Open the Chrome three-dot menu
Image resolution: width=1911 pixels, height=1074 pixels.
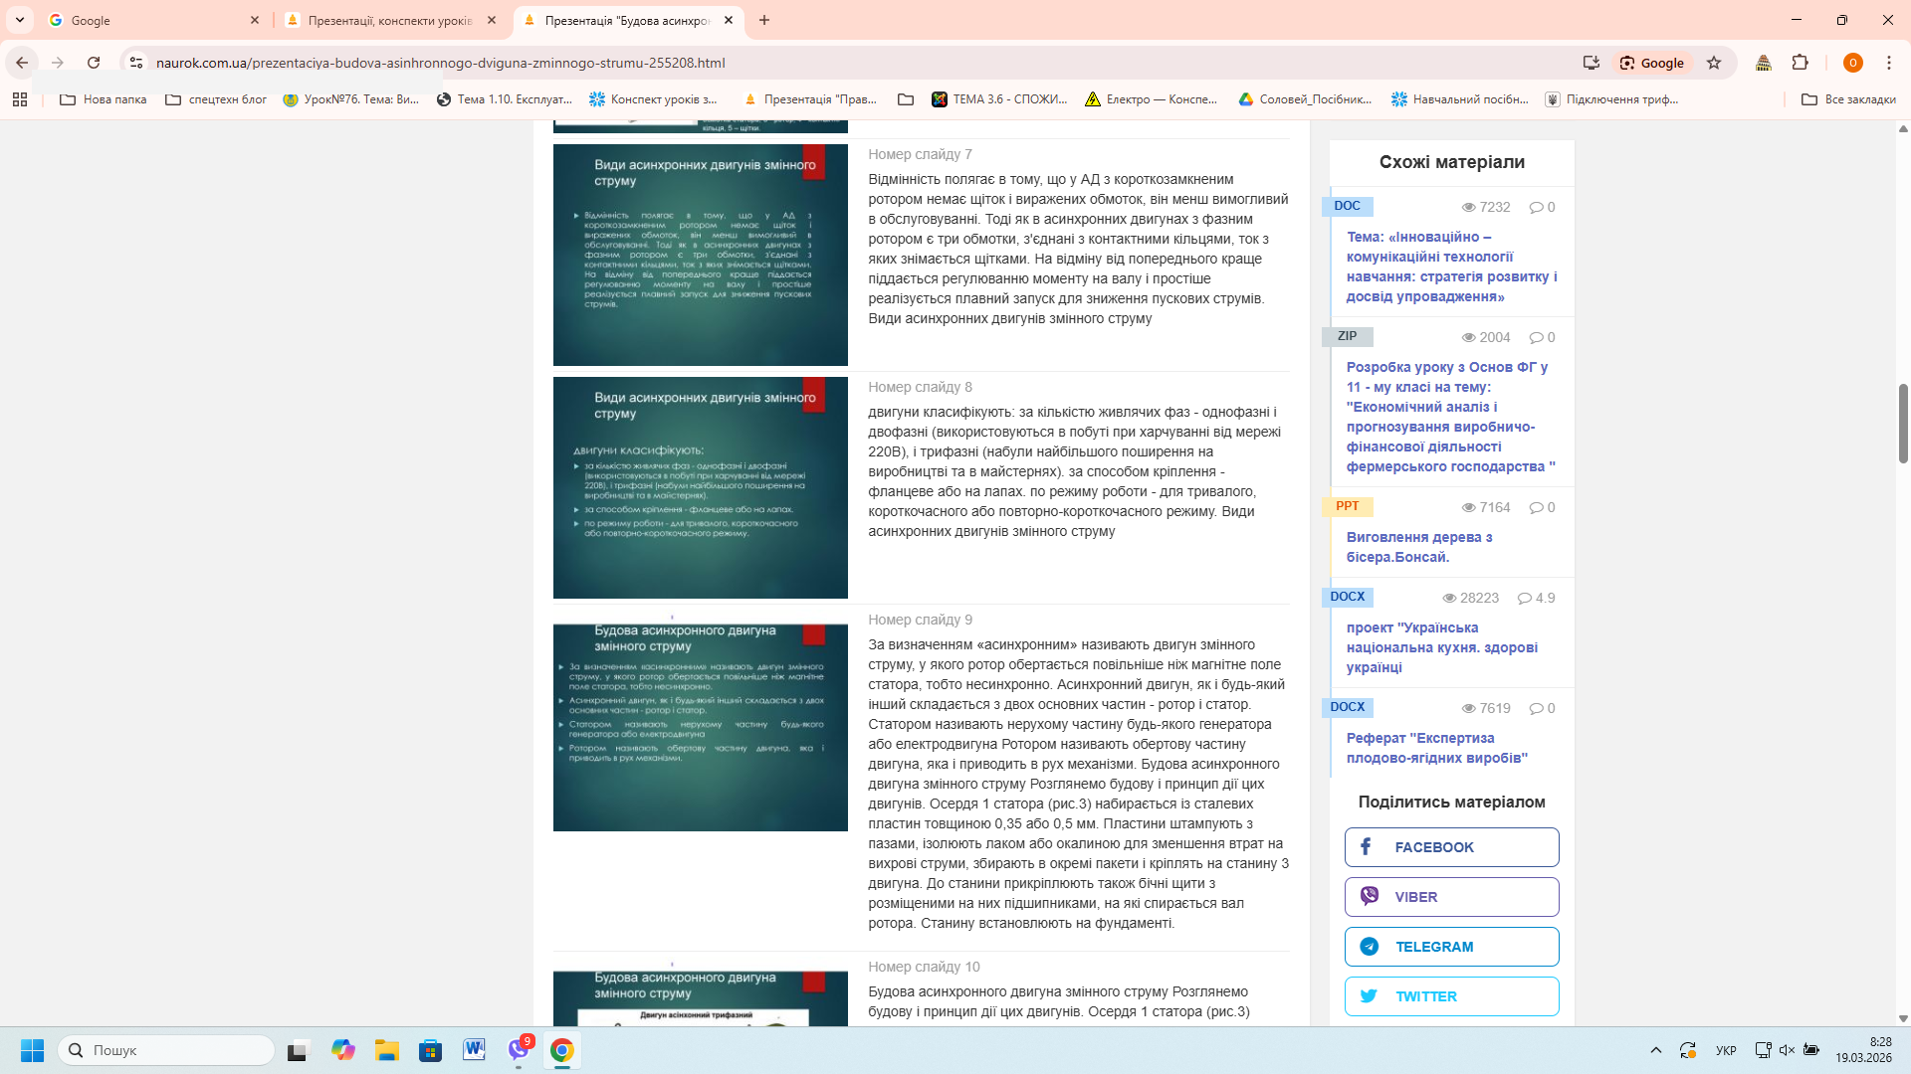point(1888,63)
